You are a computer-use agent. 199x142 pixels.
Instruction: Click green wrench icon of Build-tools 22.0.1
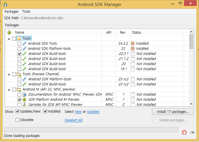[x=24, y=54]
